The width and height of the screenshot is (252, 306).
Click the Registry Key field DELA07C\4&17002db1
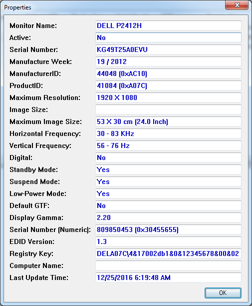click(x=168, y=253)
